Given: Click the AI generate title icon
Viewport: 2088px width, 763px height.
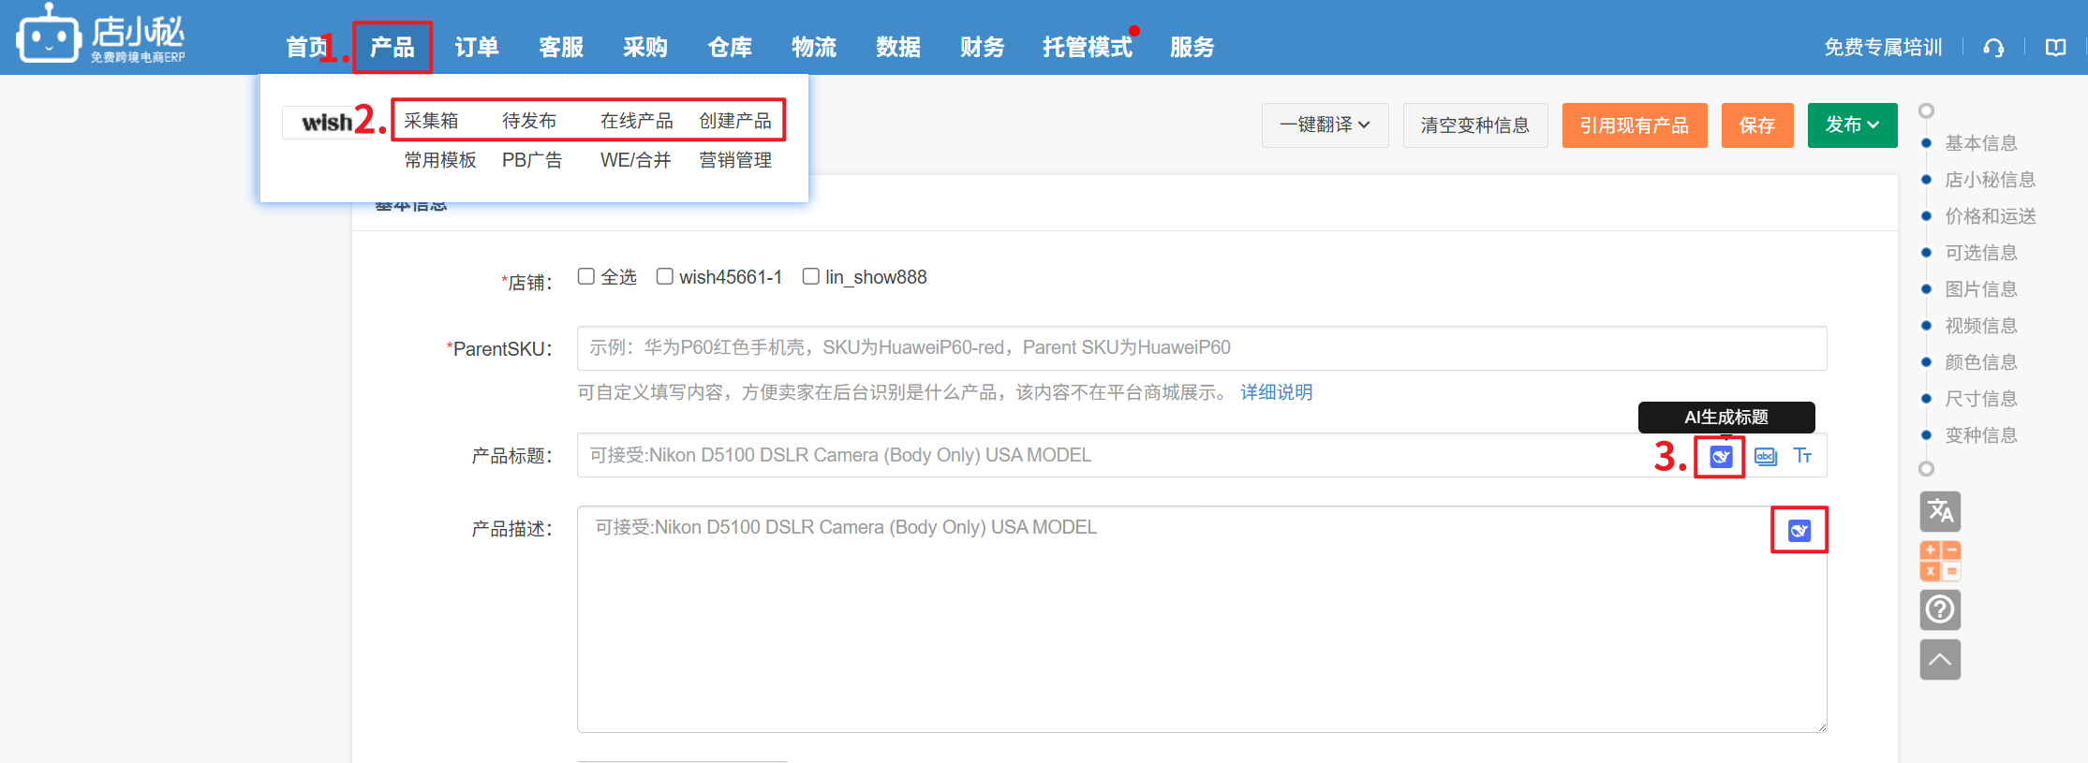Looking at the screenshot, I should coord(1720,457).
